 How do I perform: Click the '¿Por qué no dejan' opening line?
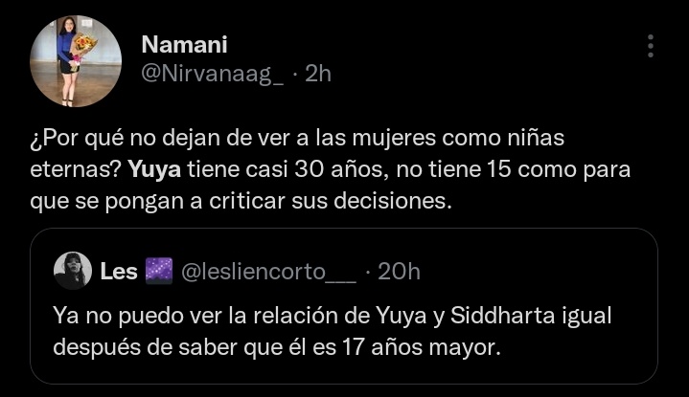297,138
